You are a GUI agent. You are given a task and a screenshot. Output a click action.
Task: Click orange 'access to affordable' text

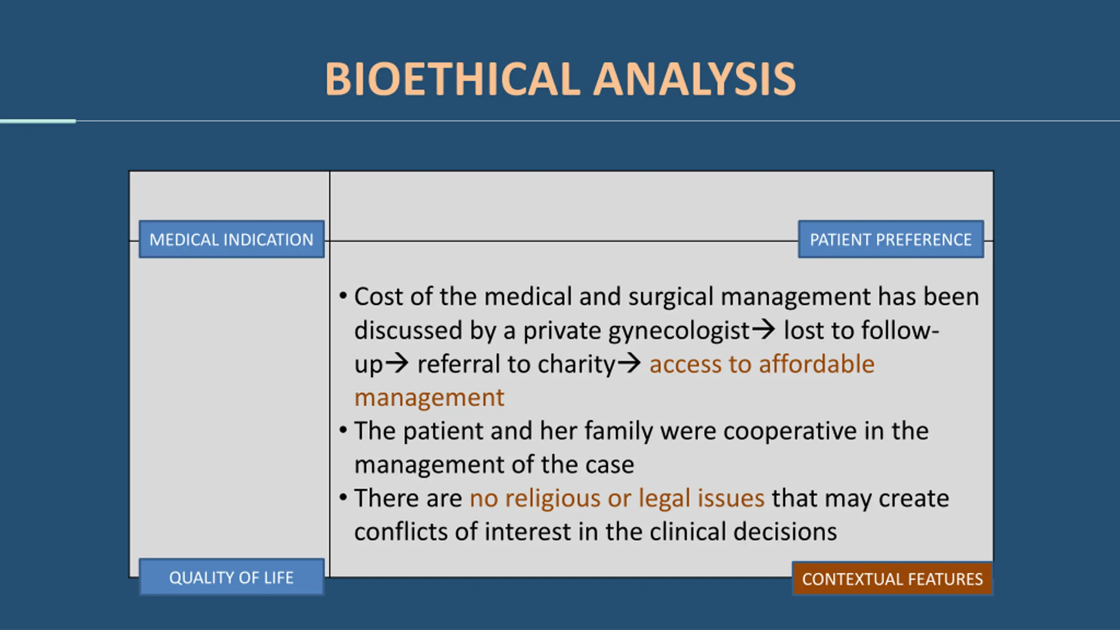pos(762,364)
